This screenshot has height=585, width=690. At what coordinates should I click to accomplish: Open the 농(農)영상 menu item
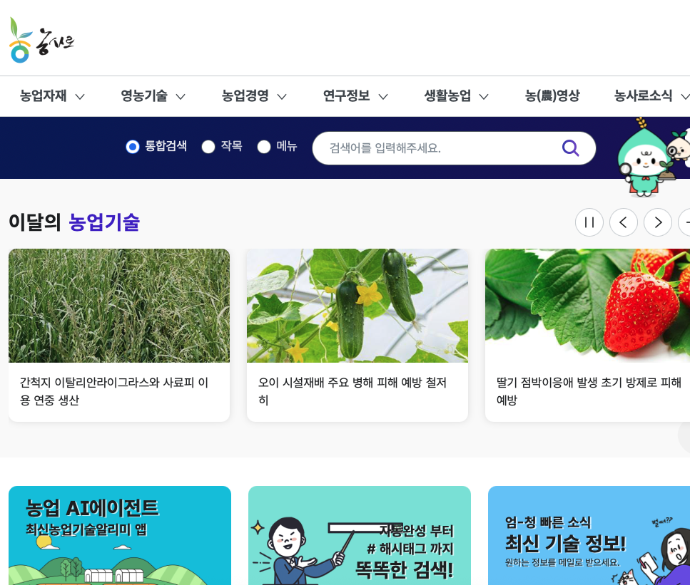coord(552,95)
